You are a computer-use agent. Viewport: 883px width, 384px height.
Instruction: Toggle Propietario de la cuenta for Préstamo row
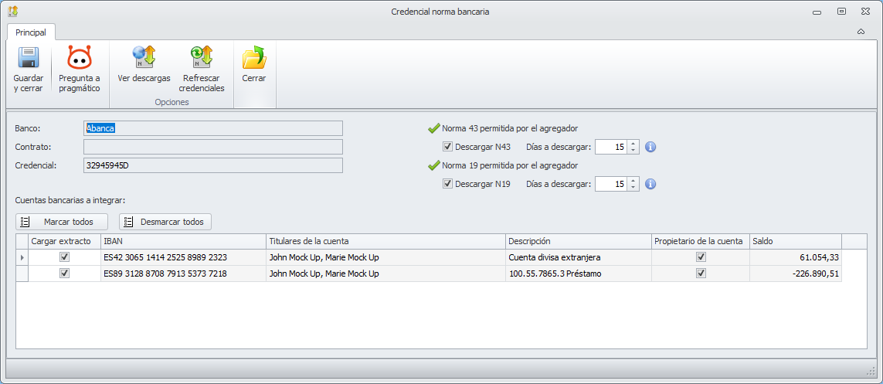coord(701,274)
